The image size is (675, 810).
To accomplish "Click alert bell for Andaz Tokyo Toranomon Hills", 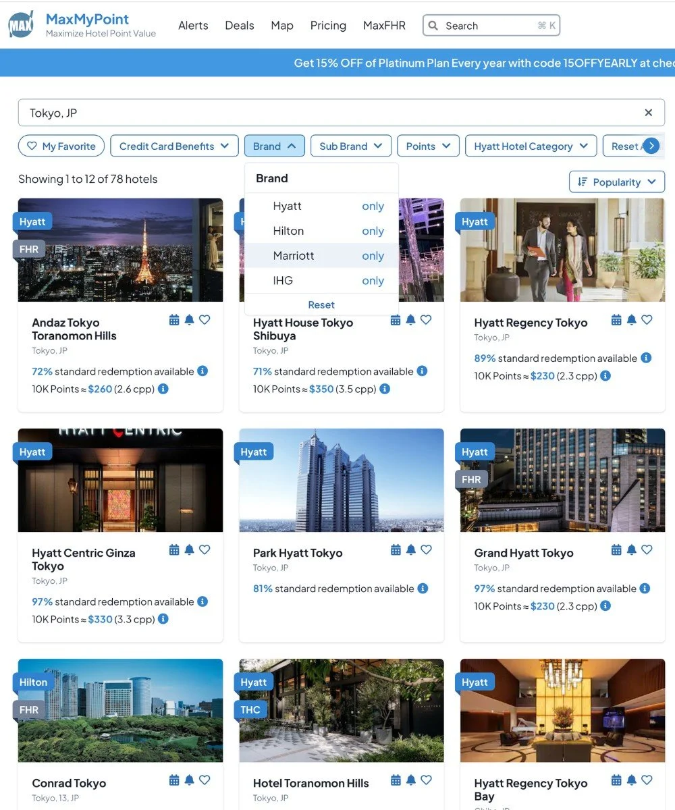I will tap(189, 320).
